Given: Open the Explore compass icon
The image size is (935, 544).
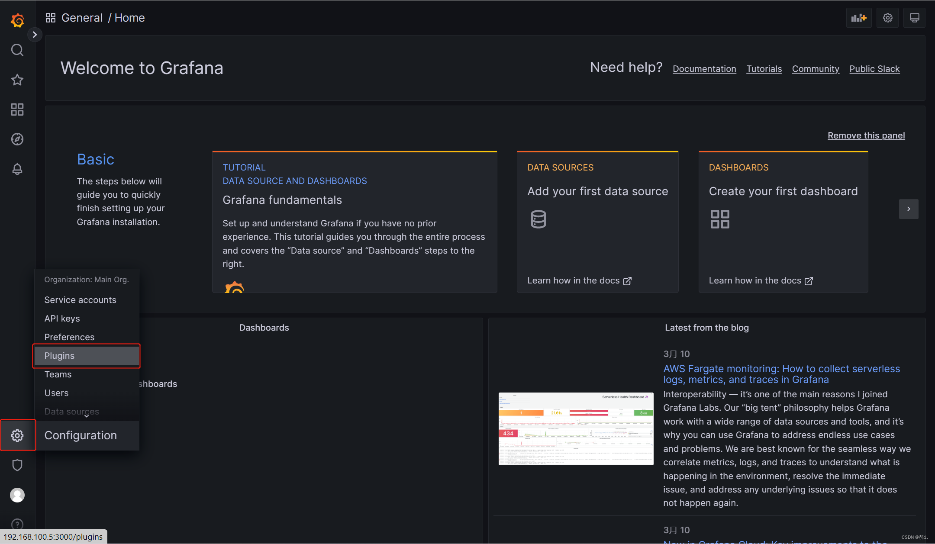Looking at the screenshot, I should click(17, 139).
